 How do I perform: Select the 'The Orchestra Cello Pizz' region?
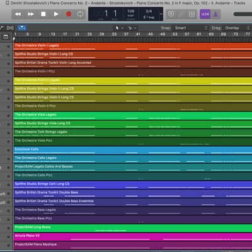tap(133, 176)
